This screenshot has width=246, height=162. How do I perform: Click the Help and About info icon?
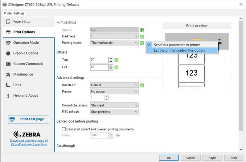[x=8, y=95]
